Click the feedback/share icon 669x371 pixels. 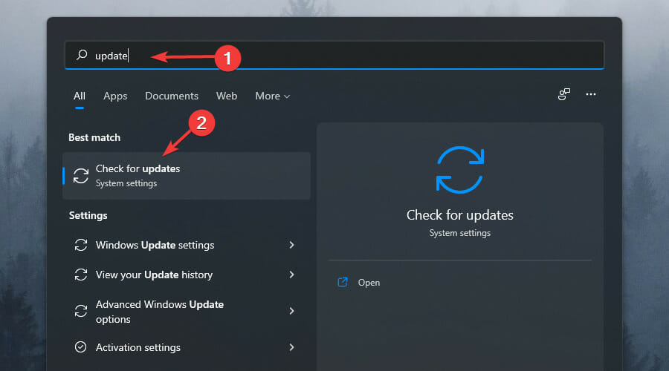(563, 94)
